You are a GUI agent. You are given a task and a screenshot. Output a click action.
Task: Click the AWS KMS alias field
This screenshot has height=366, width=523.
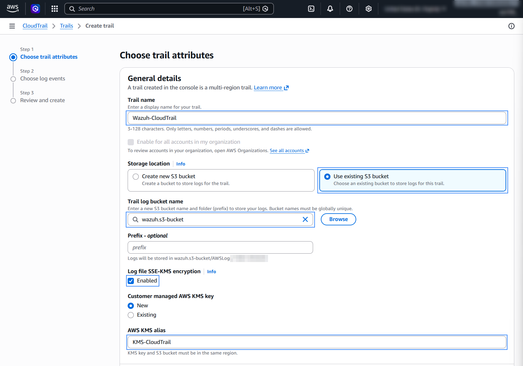coord(317,342)
